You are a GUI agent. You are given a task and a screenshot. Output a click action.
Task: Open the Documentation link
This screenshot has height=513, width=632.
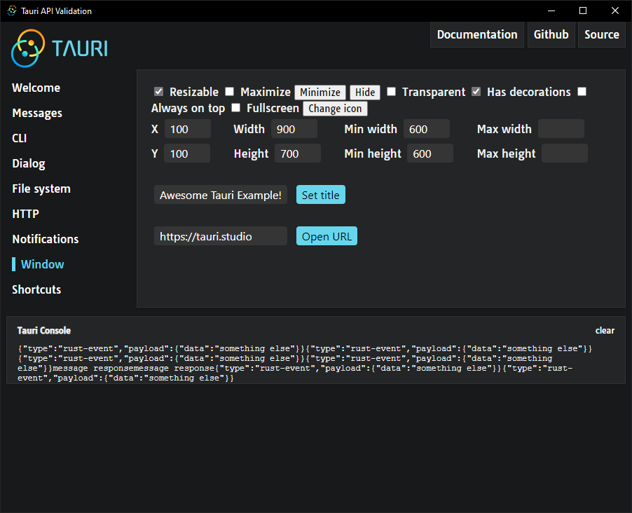pos(476,34)
